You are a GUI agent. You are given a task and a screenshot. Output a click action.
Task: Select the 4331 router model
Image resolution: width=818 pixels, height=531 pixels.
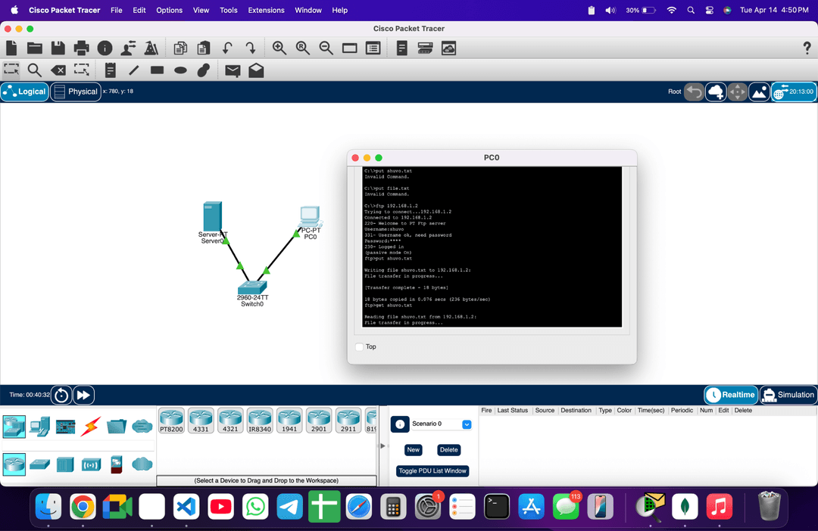[x=201, y=421]
